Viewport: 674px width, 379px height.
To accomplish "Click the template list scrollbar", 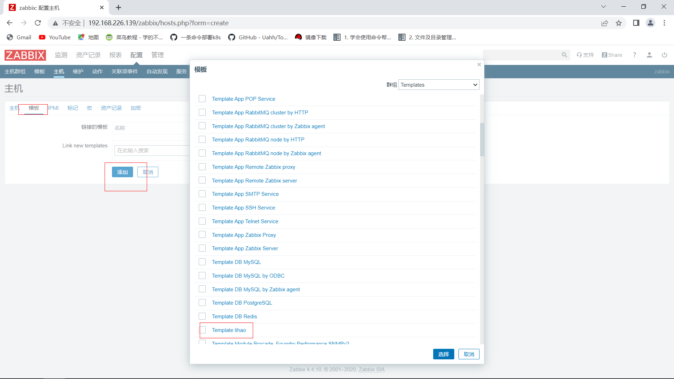I will 482,140.
